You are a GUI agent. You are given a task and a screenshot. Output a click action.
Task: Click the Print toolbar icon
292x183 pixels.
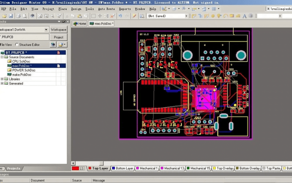coord(18,16)
